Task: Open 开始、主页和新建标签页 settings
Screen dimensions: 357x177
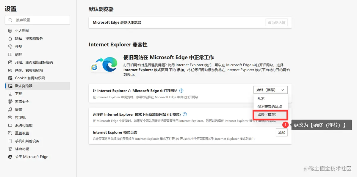Action: click(x=37, y=62)
